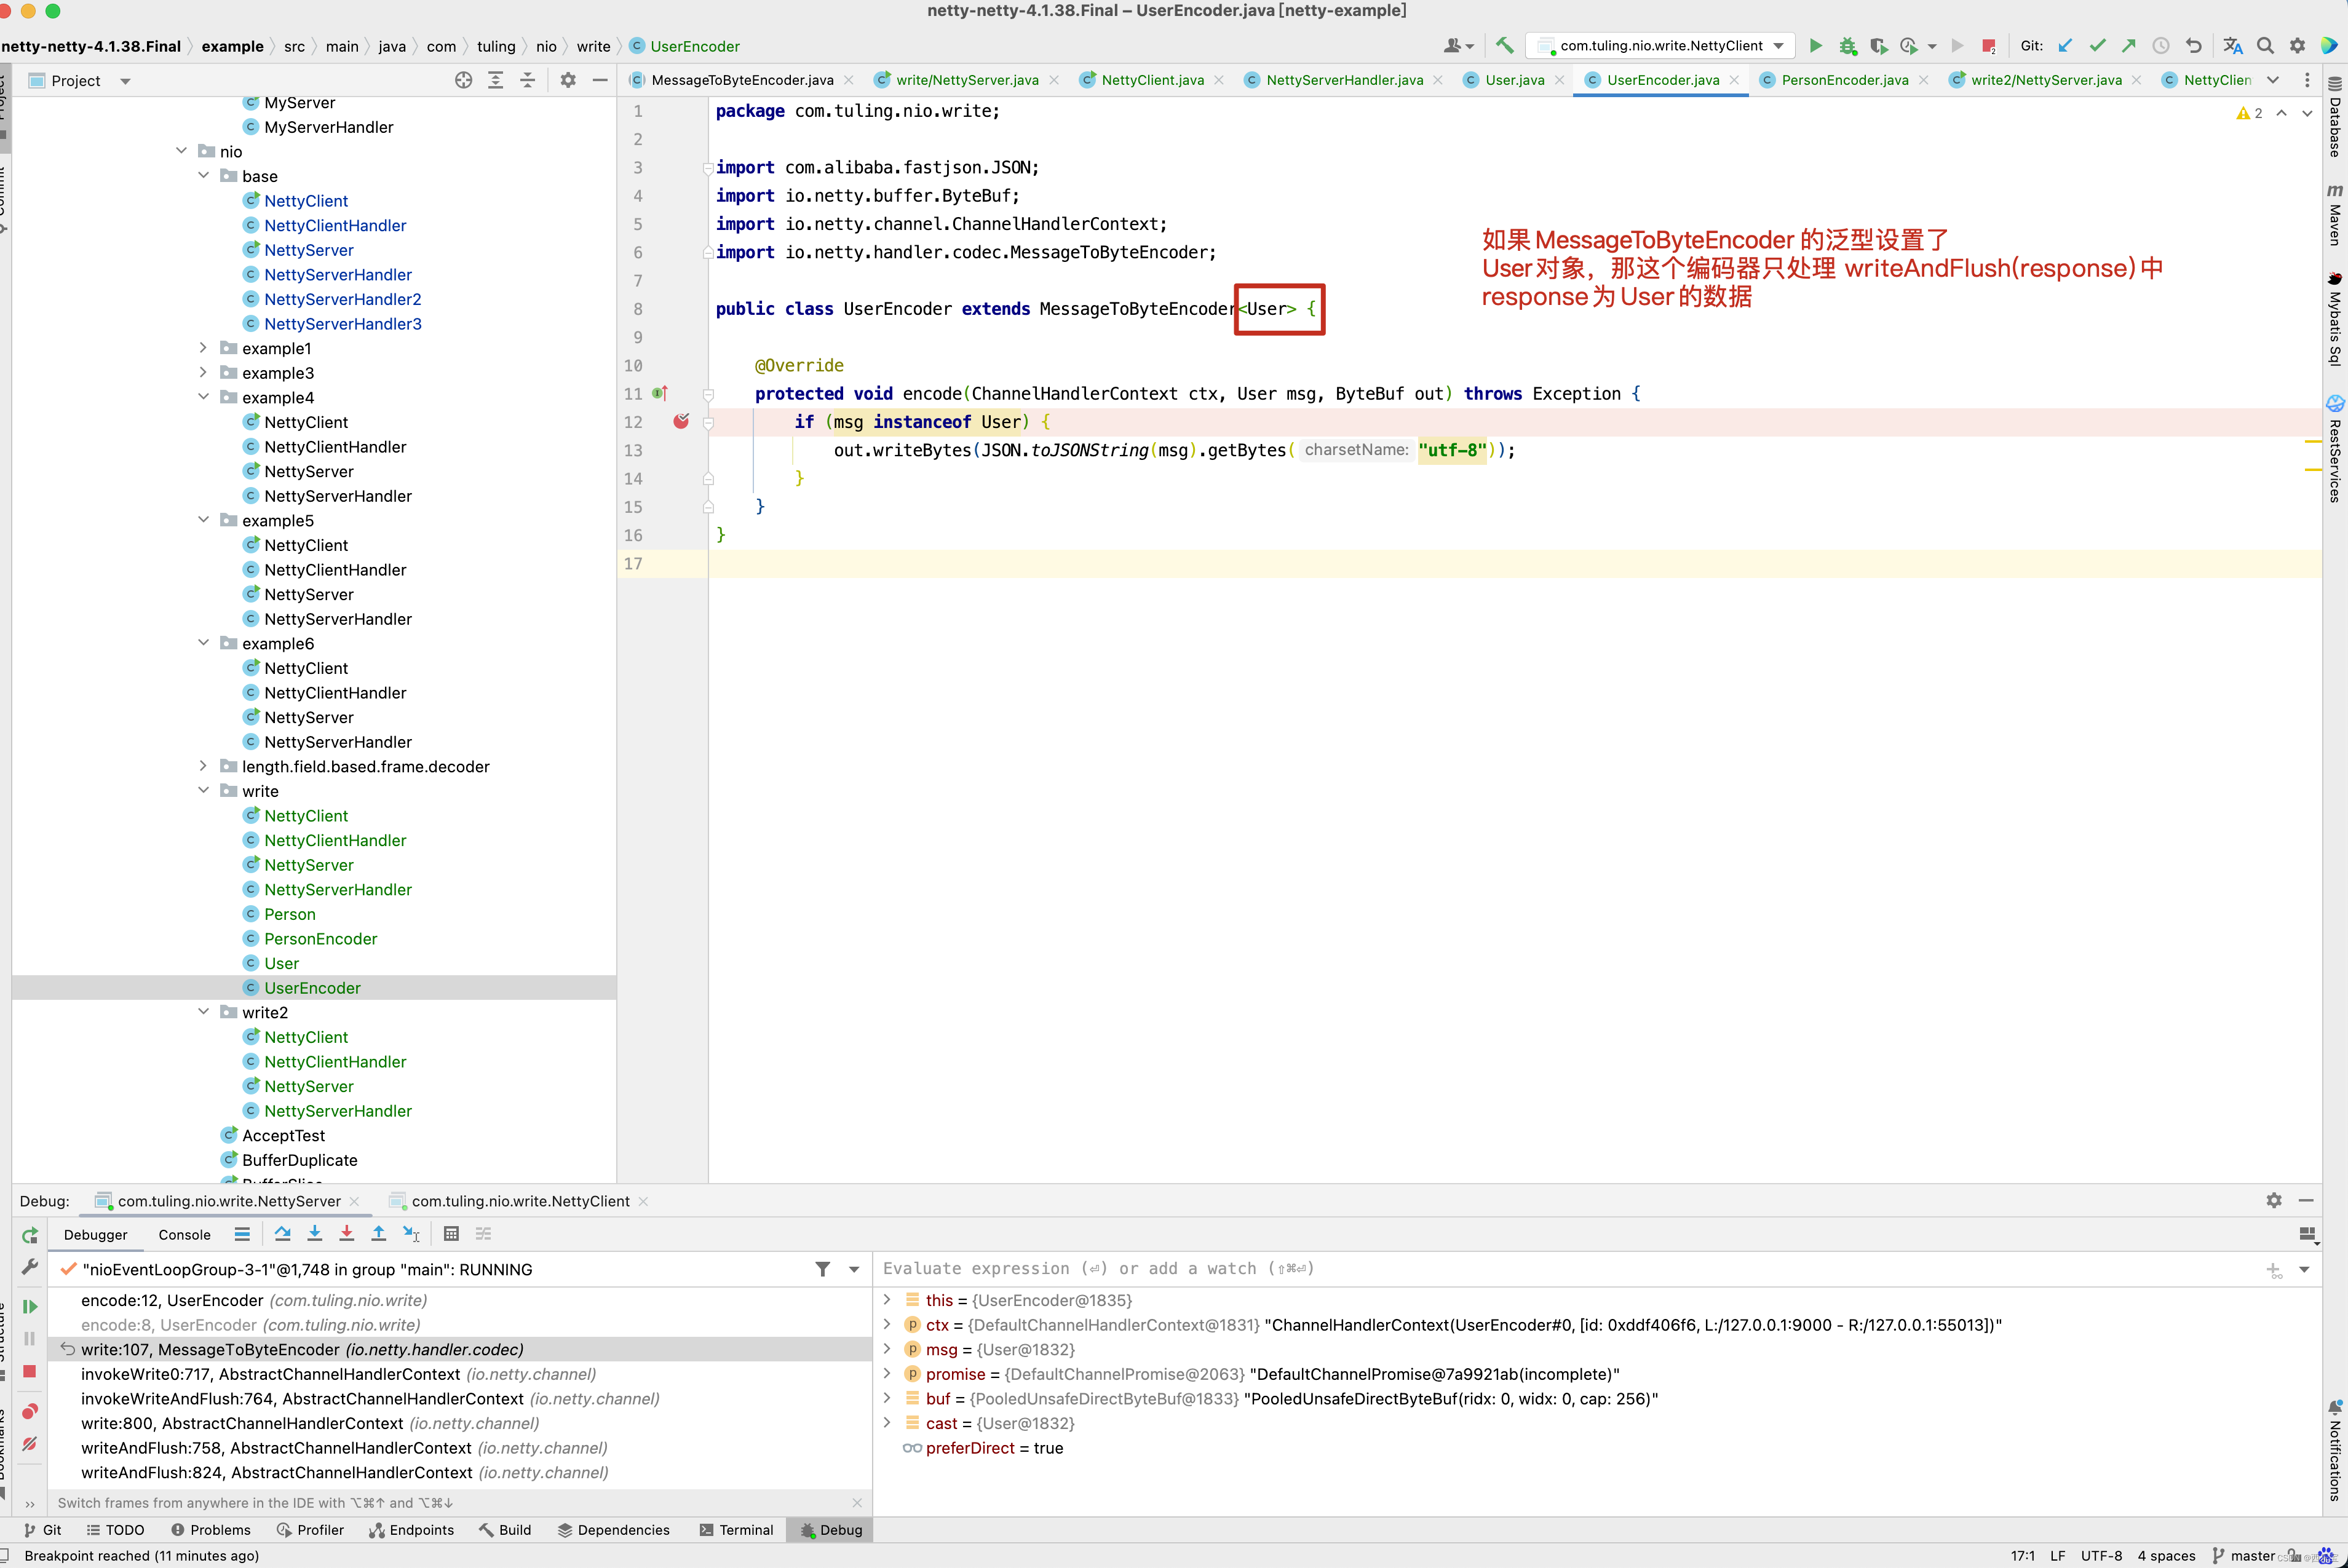Viewport: 2348px width, 1568px height.
Task: Click the Run to Cursor icon
Action: pos(411,1234)
